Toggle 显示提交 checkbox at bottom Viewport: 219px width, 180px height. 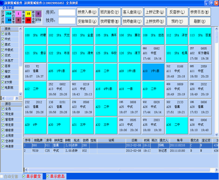point(24,176)
